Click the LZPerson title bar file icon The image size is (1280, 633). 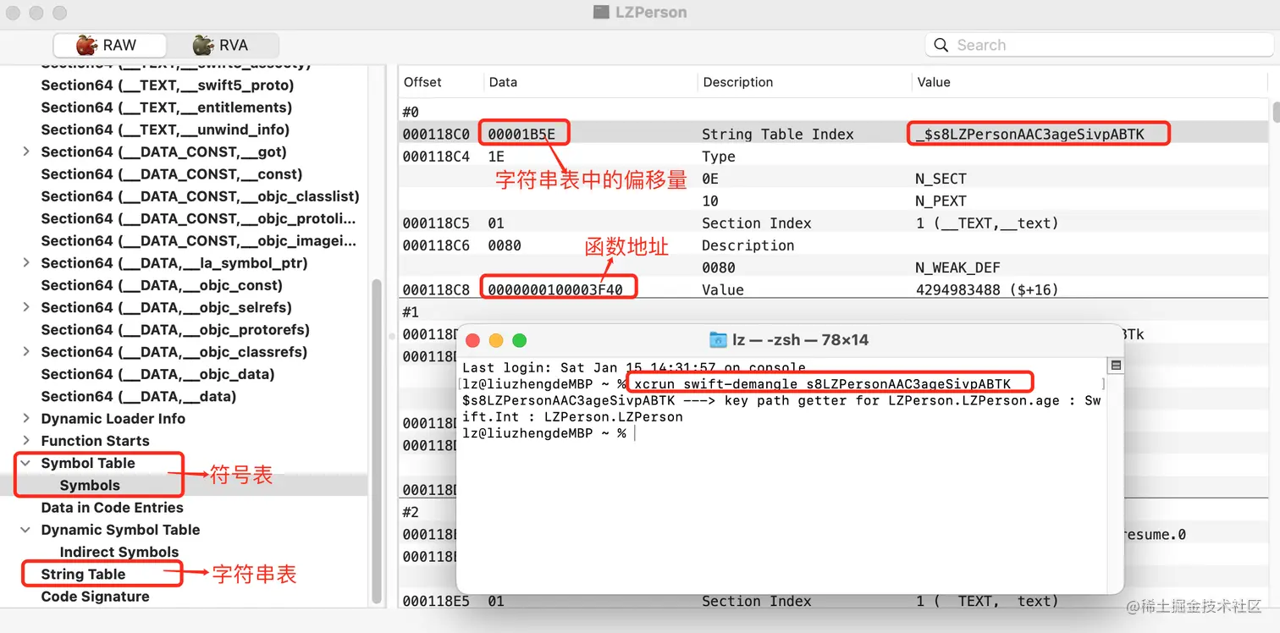[601, 13]
